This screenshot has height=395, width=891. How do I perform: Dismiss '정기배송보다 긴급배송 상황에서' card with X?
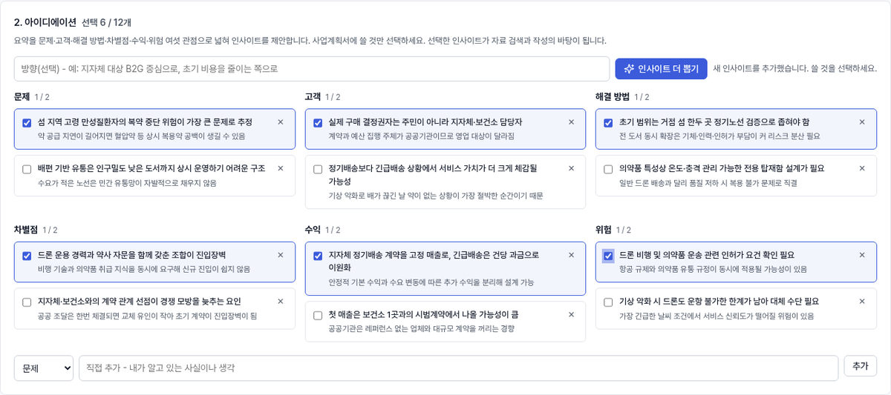pyautogui.click(x=571, y=168)
